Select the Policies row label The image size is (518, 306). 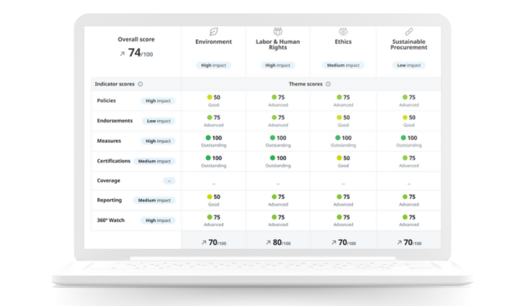106,100
